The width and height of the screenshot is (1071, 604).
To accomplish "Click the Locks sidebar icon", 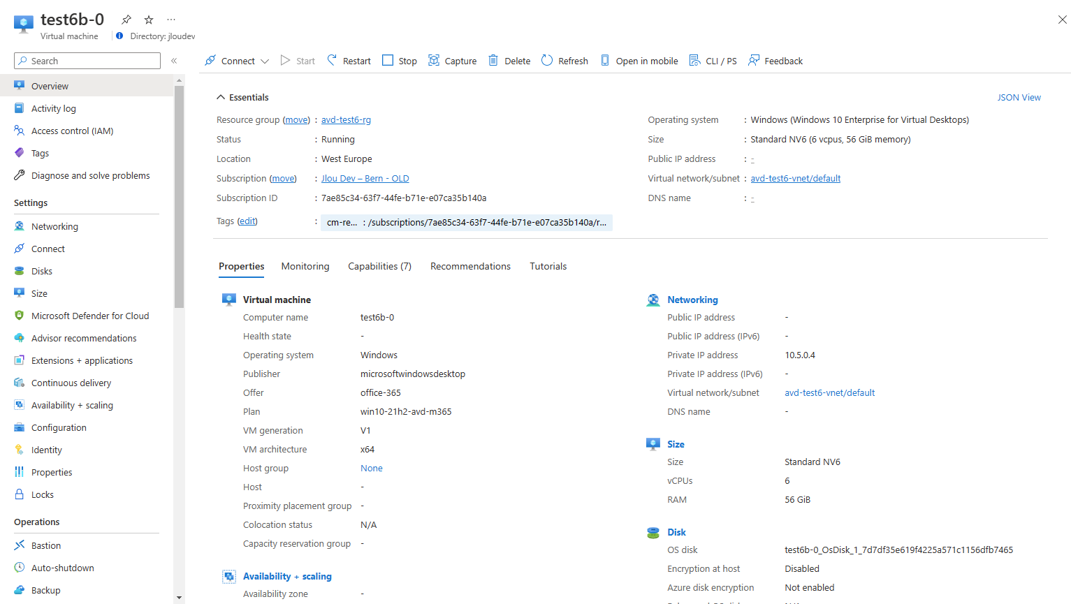I will coord(20,494).
